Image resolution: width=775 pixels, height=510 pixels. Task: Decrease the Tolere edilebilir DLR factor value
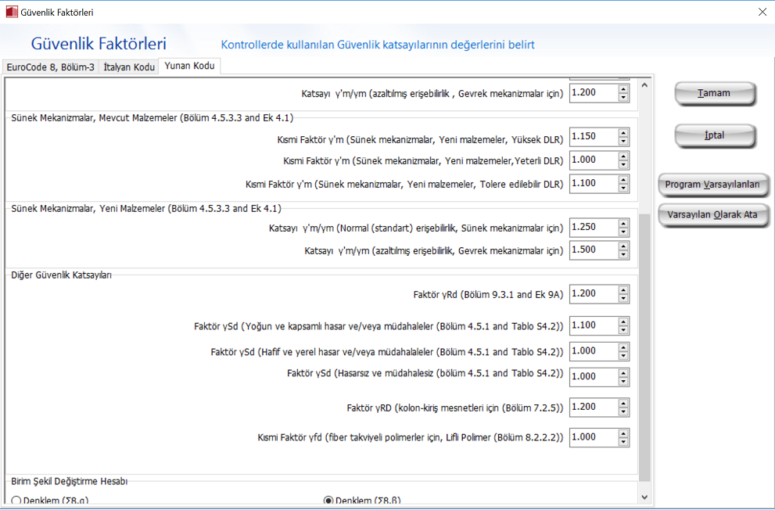(623, 188)
